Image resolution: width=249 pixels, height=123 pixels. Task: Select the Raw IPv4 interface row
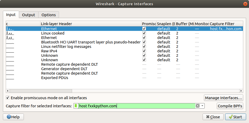[x=124, y=51]
